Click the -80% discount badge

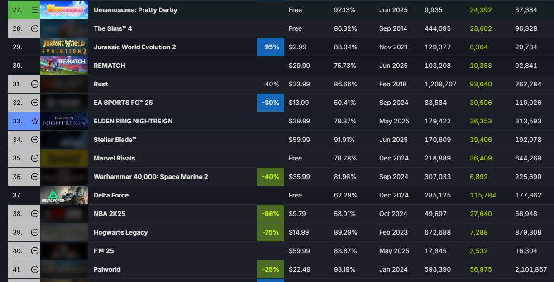(x=271, y=103)
